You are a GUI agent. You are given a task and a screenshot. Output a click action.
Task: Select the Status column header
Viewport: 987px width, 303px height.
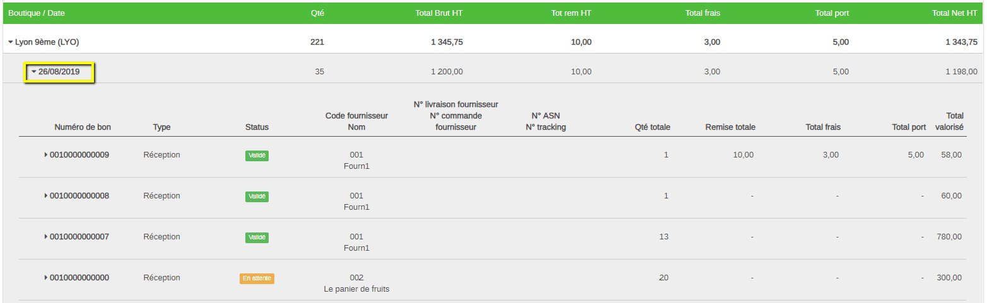tap(257, 127)
